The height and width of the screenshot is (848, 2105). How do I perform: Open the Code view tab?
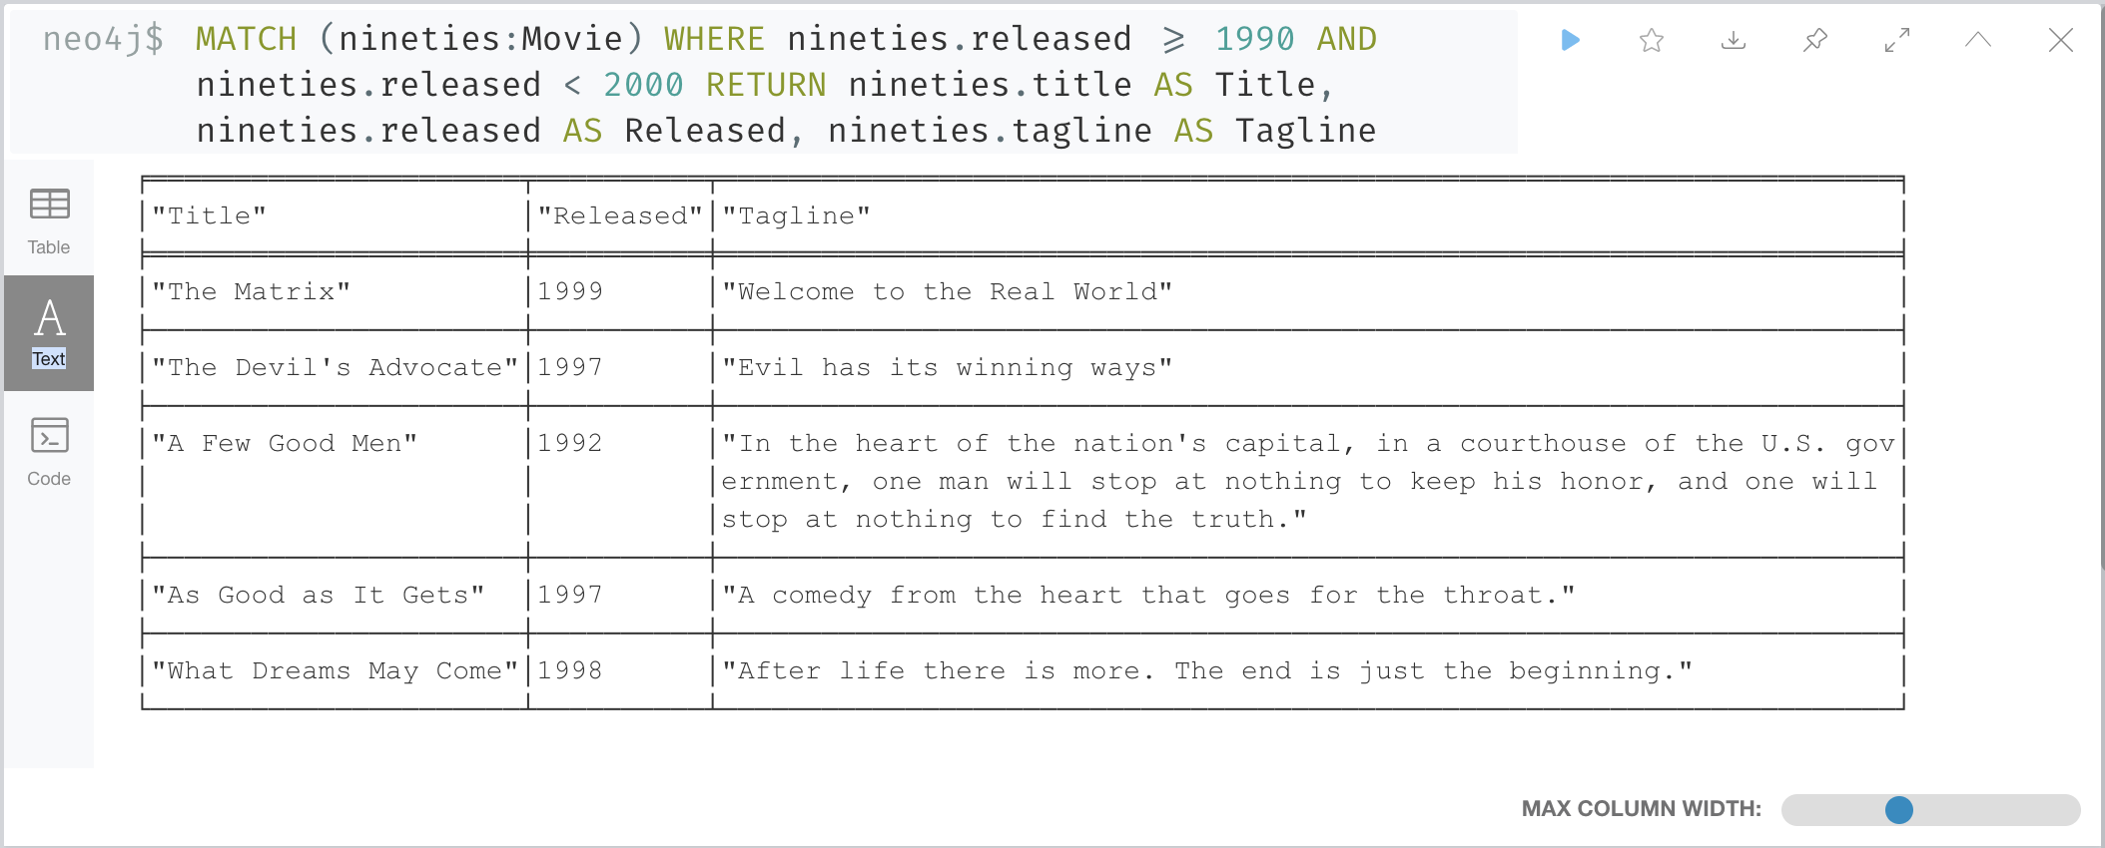tap(49, 451)
